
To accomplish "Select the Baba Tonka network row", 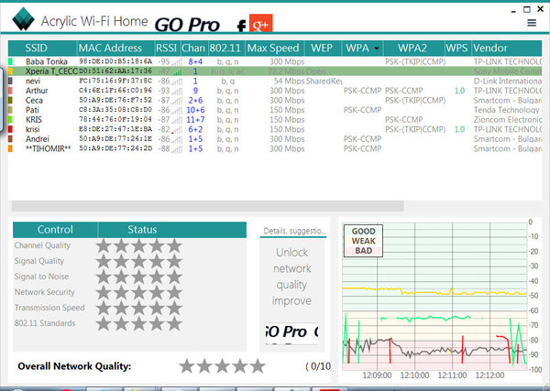I will pyautogui.click(x=275, y=61).
